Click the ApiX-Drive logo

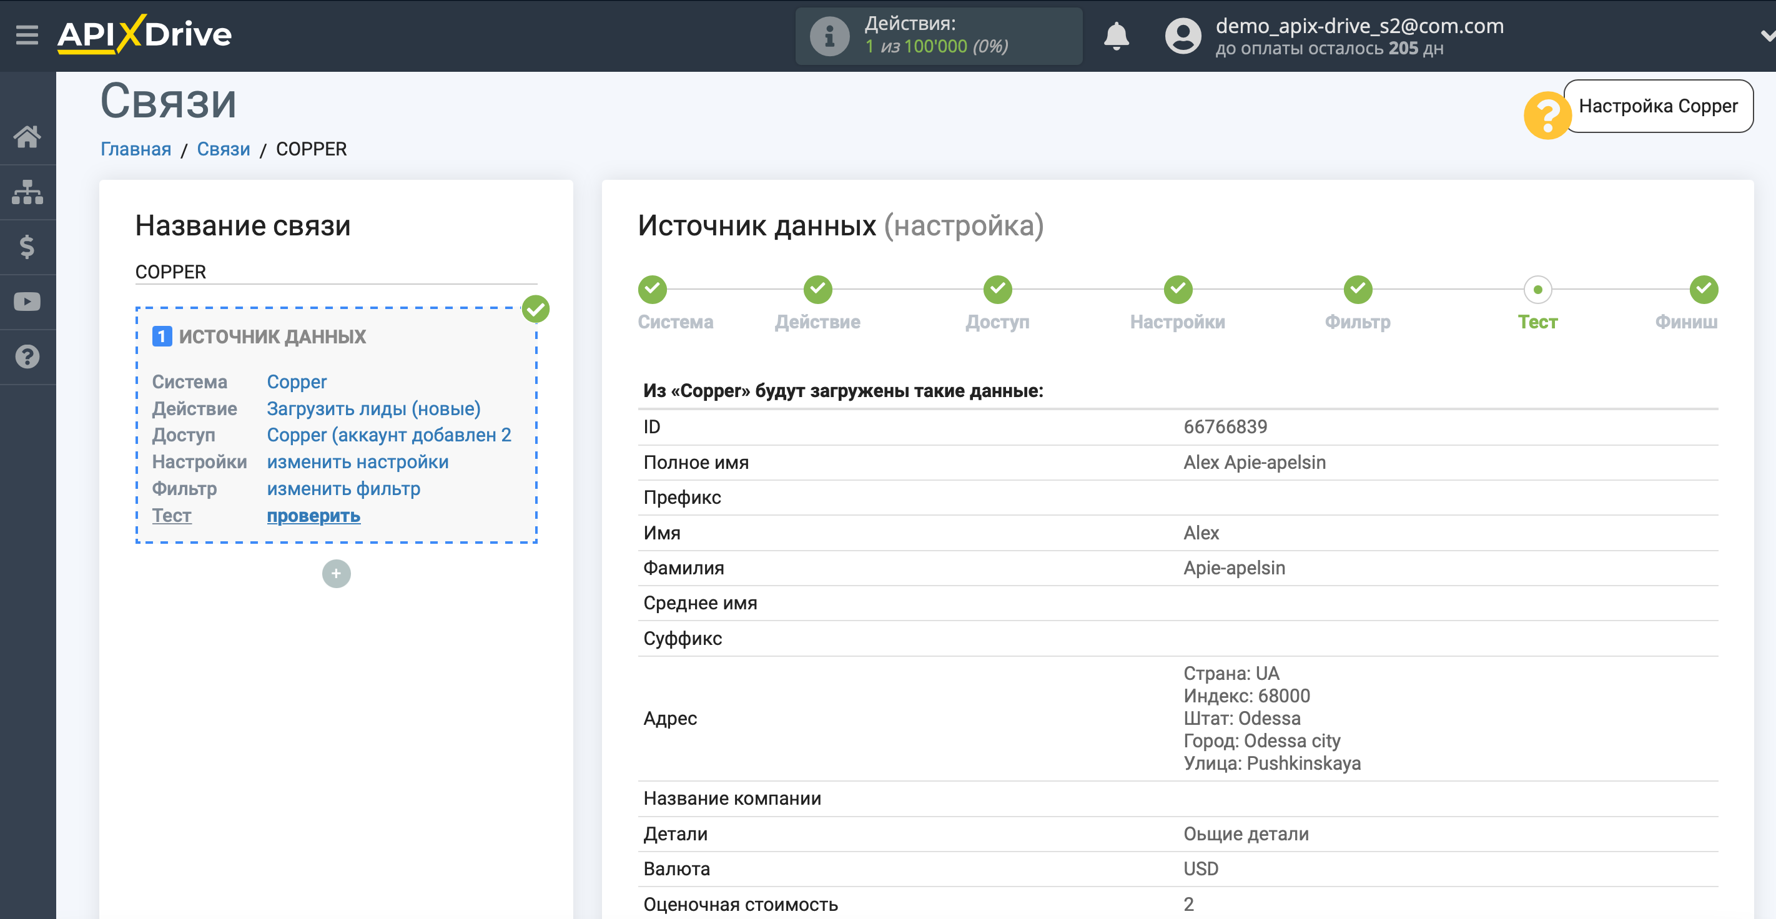click(145, 34)
